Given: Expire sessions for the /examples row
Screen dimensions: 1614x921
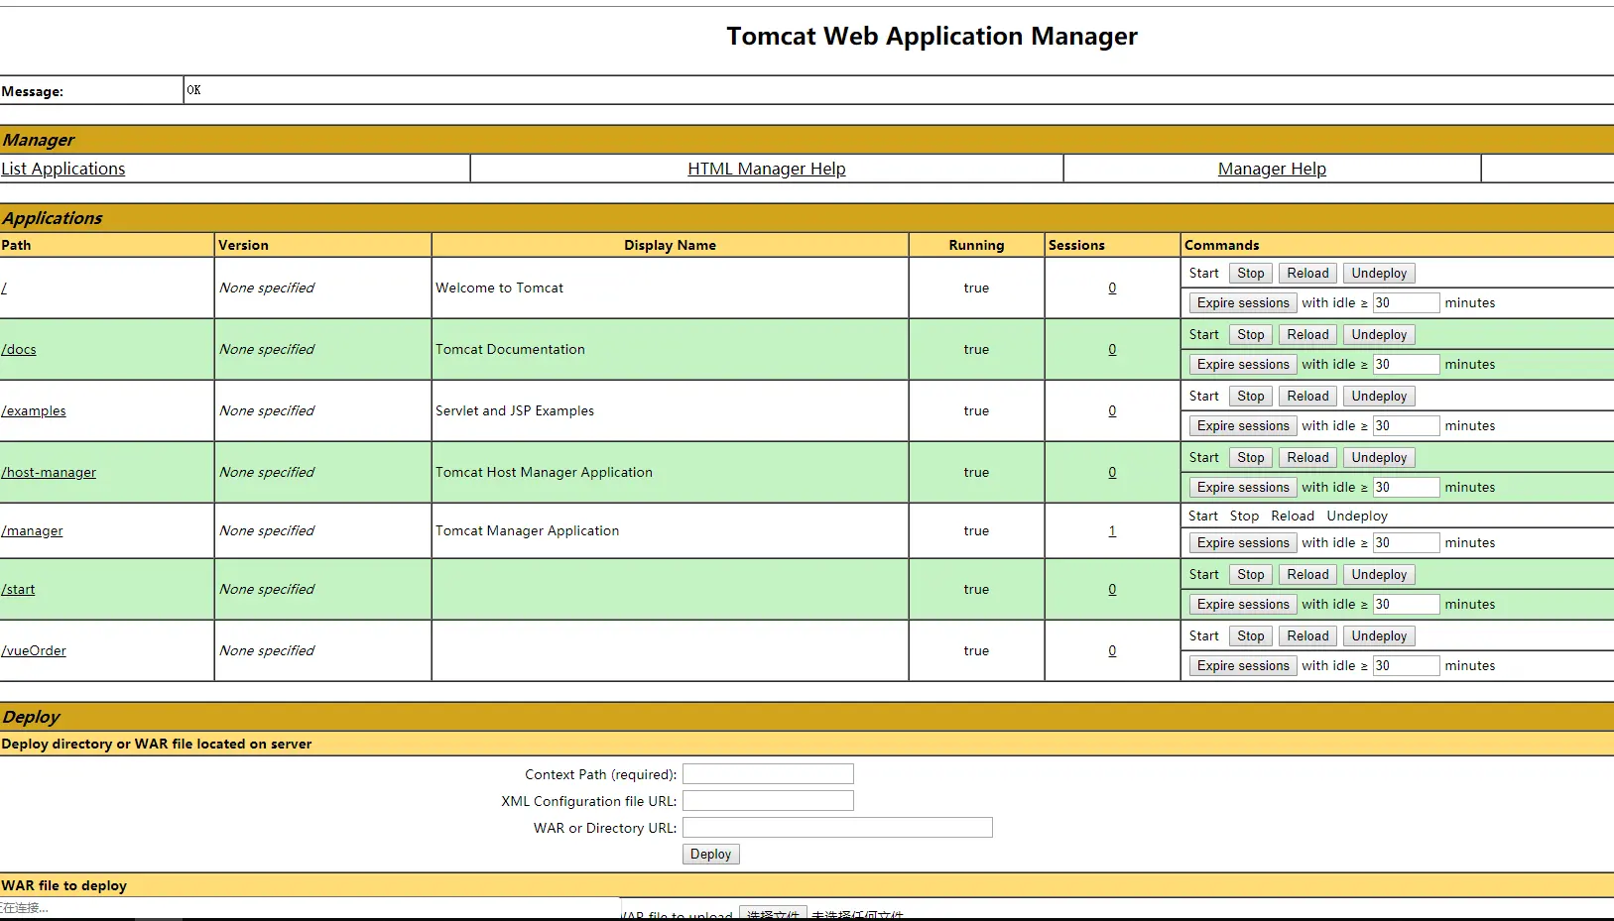Looking at the screenshot, I should click(1243, 426).
